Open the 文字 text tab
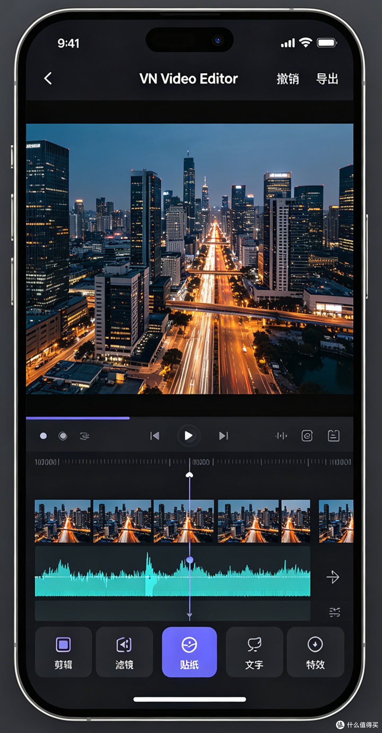382x733 pixels. point(254,652)
